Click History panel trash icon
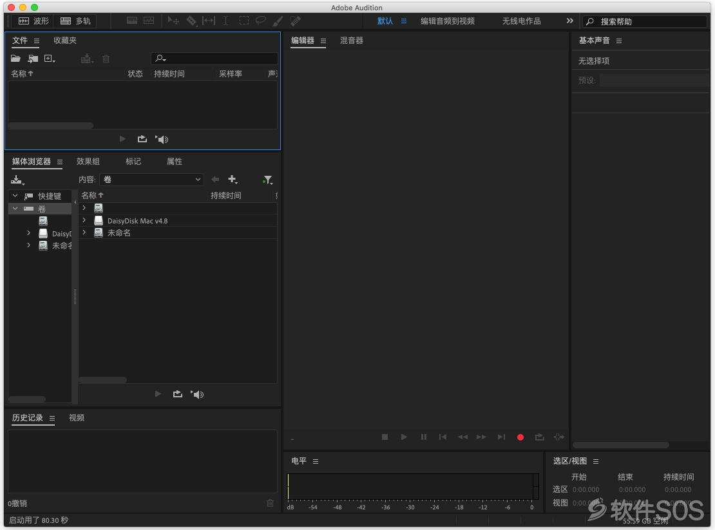The image size is (715, 530). coord(270,503)
